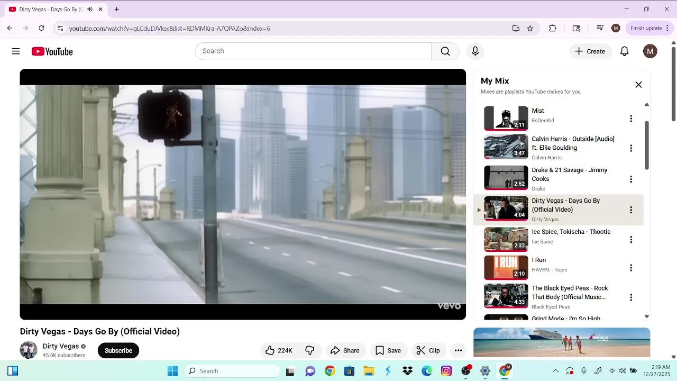Screen dimensions: 677x381
Task: Click the cruise beach advertisement banner
Action: point(562,342)
